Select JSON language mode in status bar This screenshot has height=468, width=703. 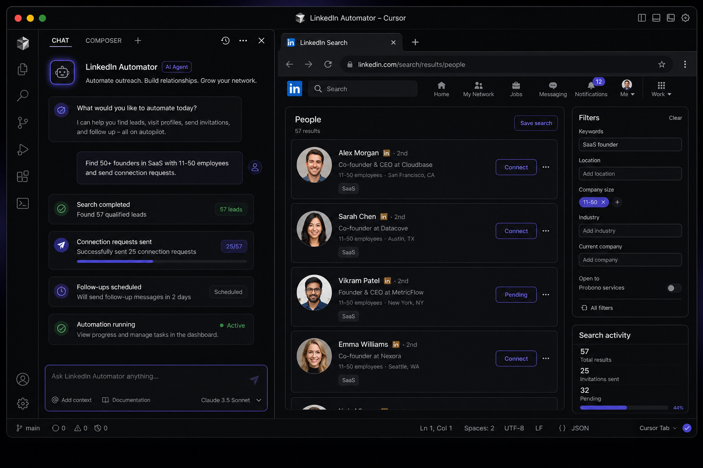[580, 428]
